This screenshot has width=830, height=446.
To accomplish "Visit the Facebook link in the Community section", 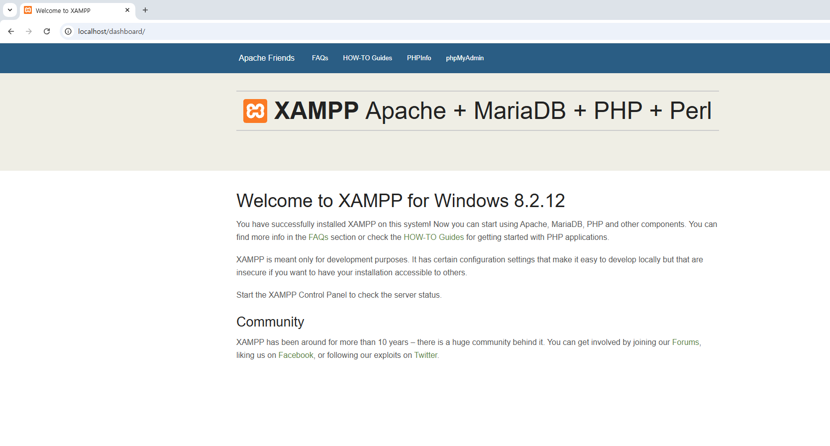I will point(296,355).
